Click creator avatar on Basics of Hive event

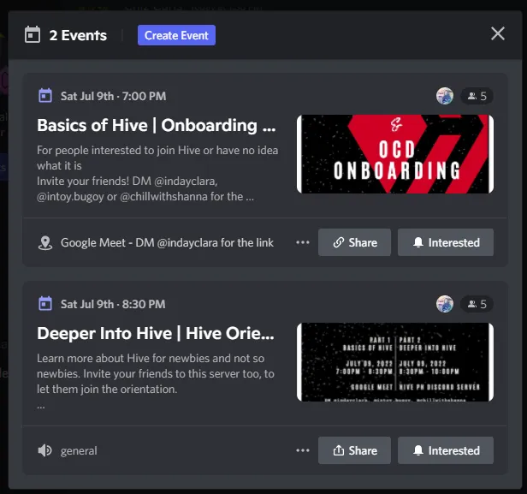pos(445,96)
